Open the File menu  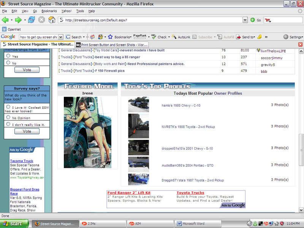pos(5,11)
